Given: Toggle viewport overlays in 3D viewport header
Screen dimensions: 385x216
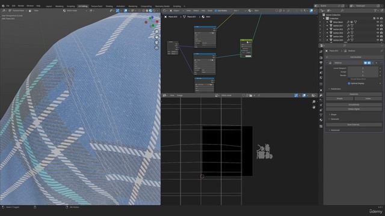Looking at the screenshot, I should point(126,11).
